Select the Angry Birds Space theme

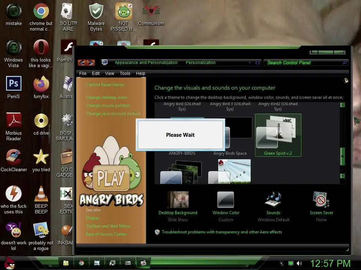pyautogui.click(x=230, y=135)
